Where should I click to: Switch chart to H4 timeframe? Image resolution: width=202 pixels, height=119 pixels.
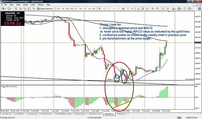click(80, 9)
